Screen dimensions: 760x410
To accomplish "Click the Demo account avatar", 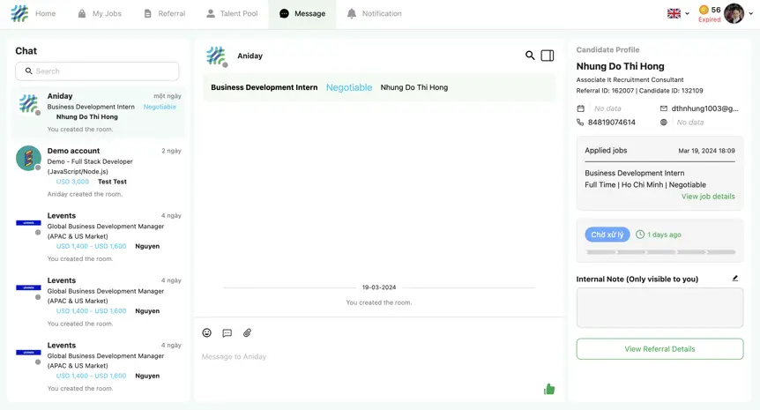I will coord(28,158).
